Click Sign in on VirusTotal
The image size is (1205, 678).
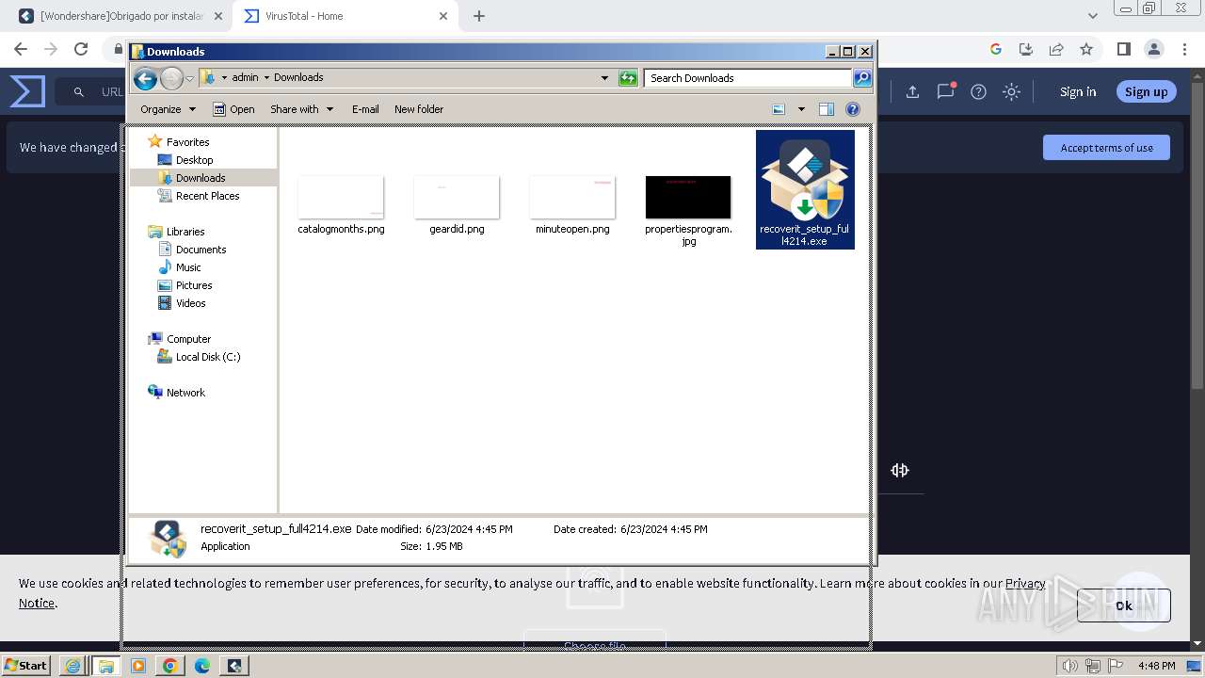click(x=1078, y=91)
